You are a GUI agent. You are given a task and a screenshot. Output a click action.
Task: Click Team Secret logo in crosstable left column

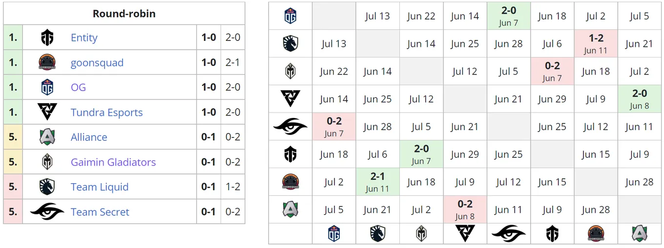coord(290,127)
